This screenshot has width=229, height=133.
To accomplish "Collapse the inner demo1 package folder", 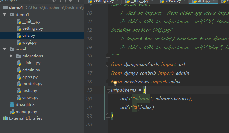I will (x=5, y=15).
